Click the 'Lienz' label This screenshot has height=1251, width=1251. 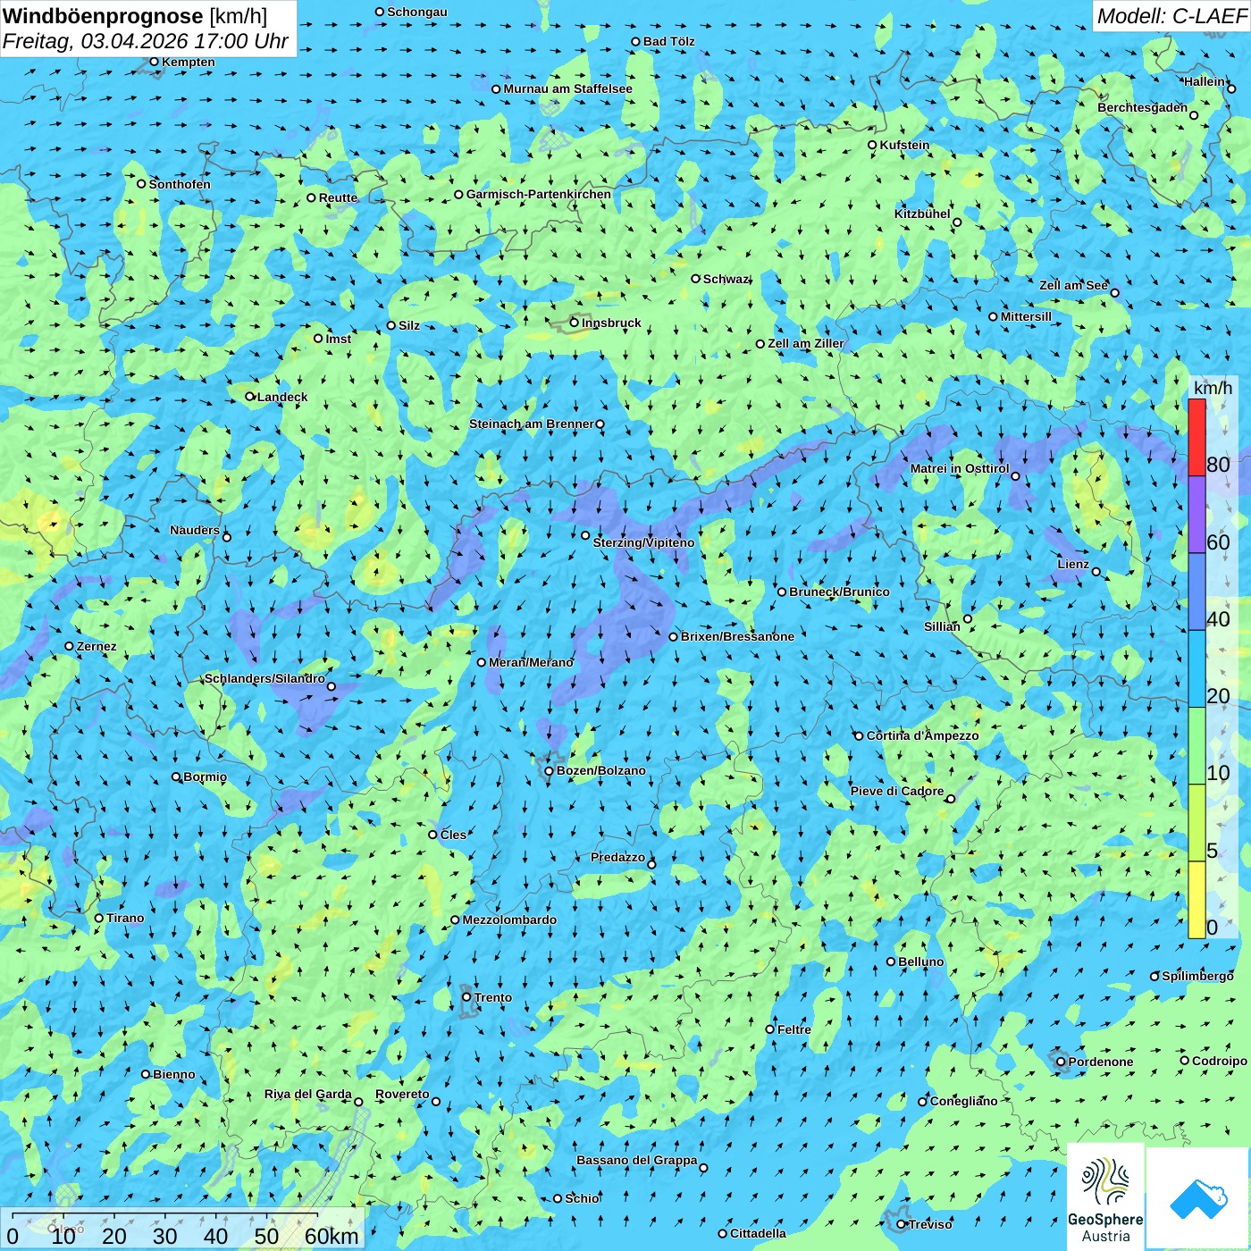(1073, 564)
